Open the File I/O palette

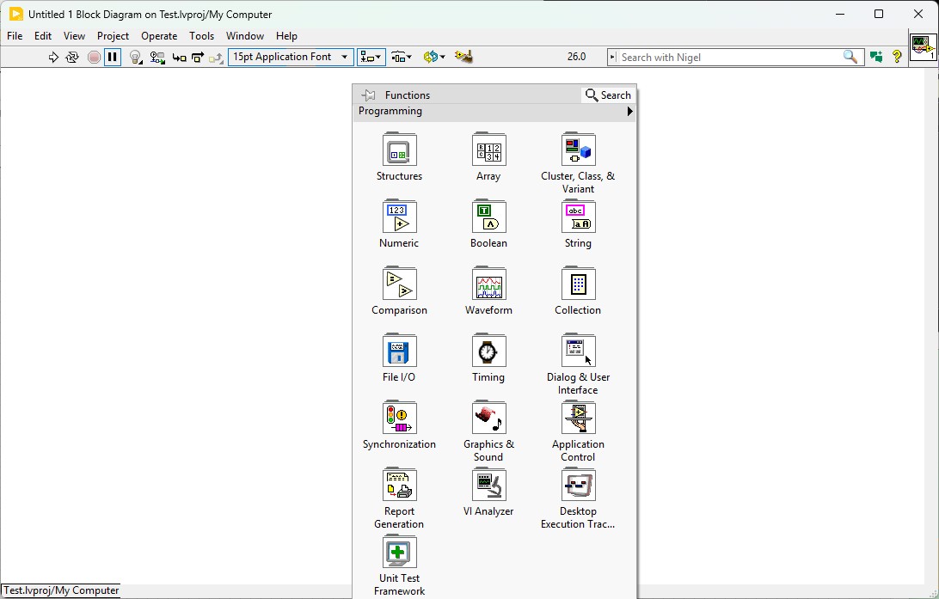click(400, 358)
